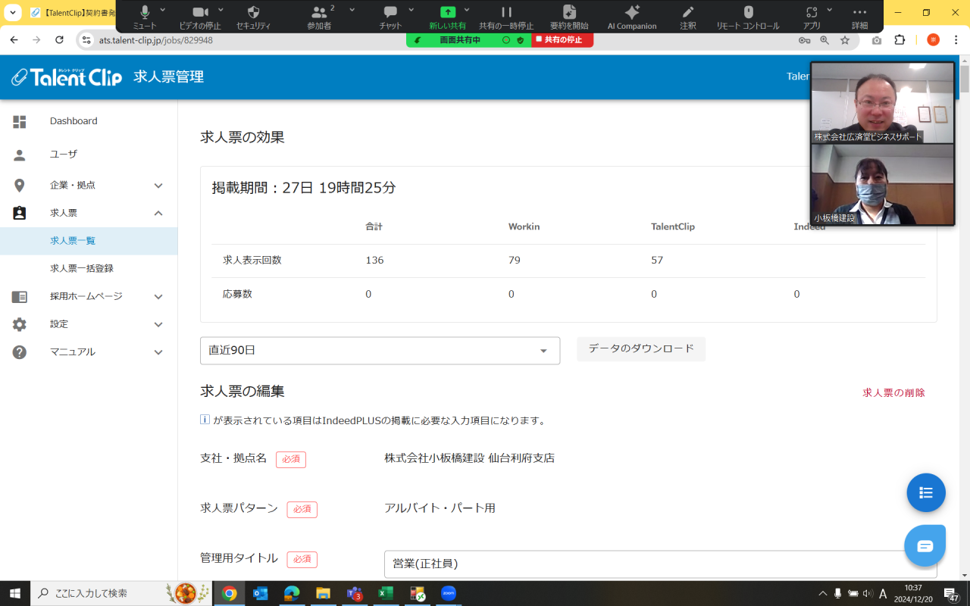Click the 管理用タイトル input field
The width and height of the screenshot is (970, 606).
[660, 564]
